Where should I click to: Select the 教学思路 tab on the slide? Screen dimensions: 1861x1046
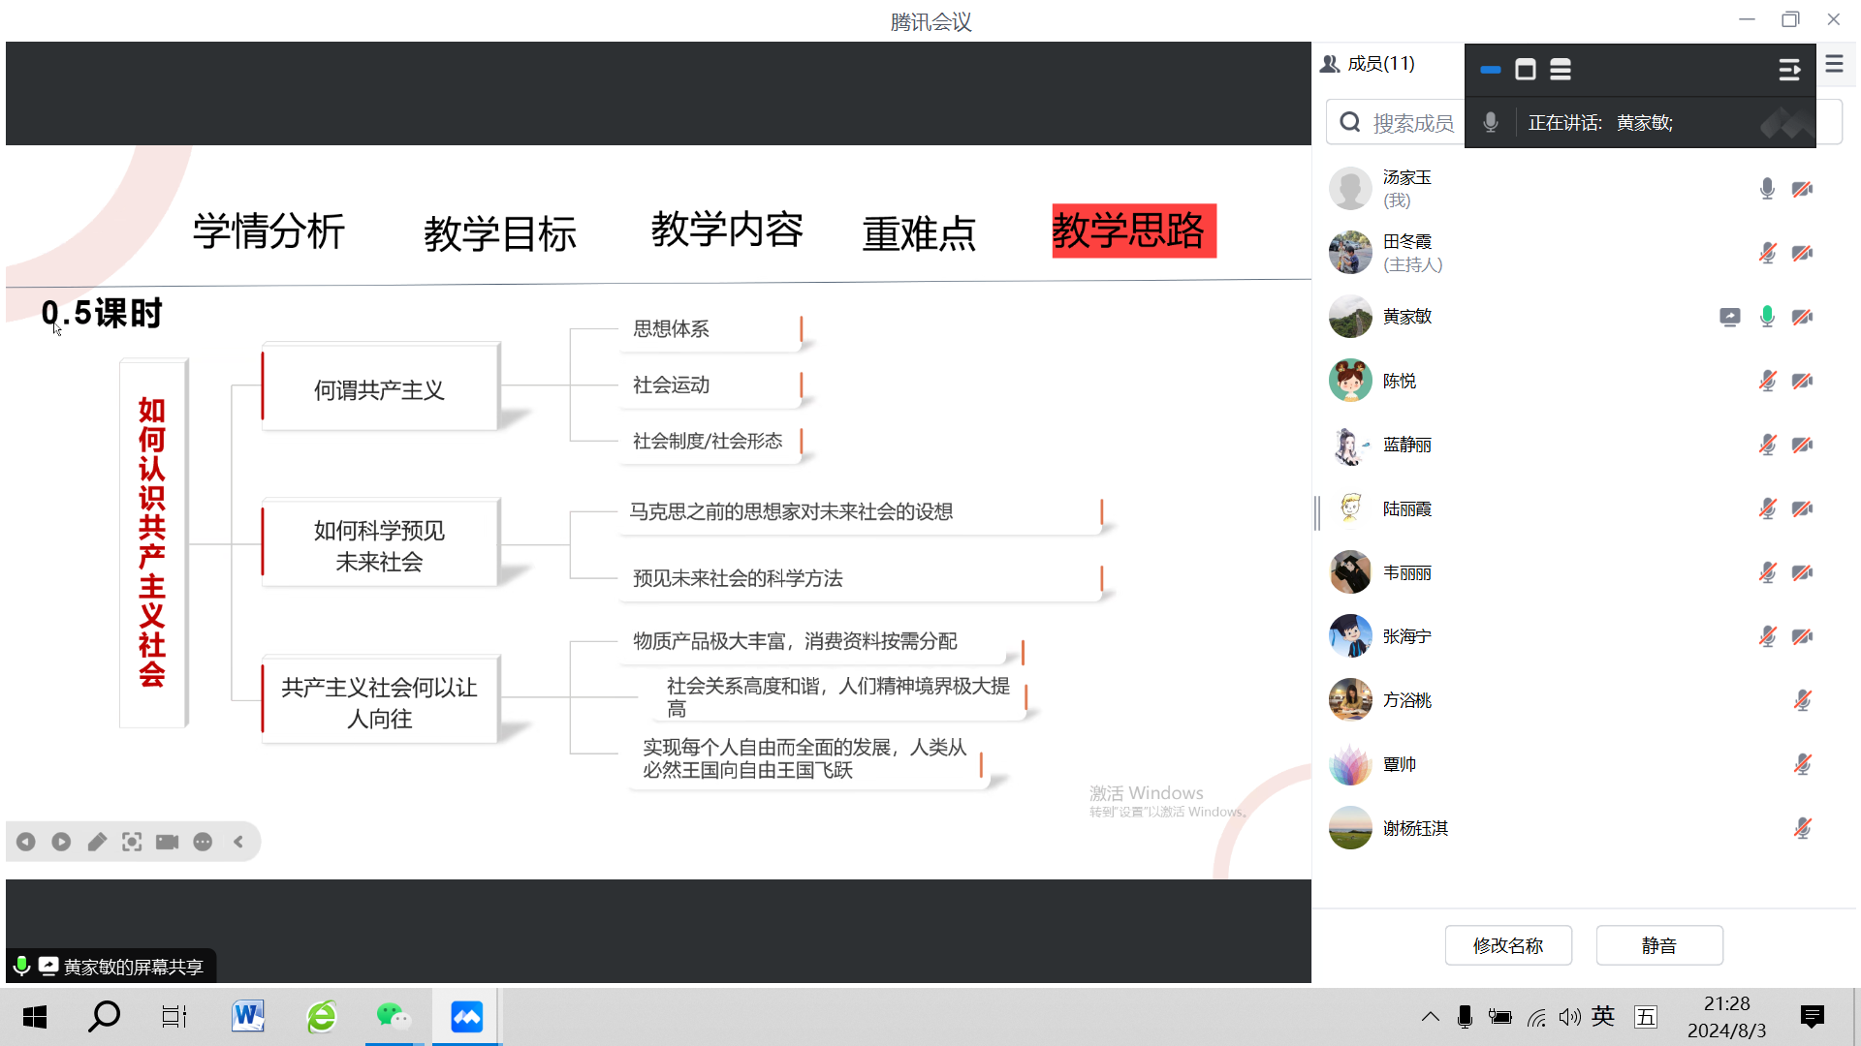click(1133, 231)
